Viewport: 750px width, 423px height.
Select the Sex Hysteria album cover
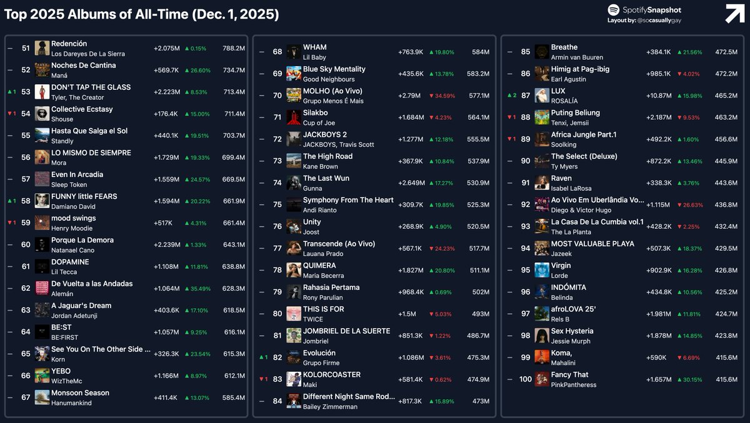542,336
